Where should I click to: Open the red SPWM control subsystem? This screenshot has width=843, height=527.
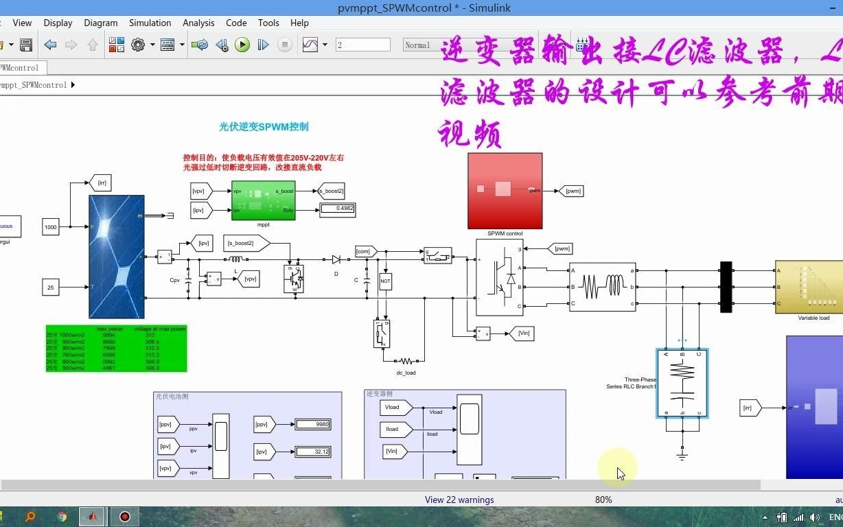pos(505,190)
